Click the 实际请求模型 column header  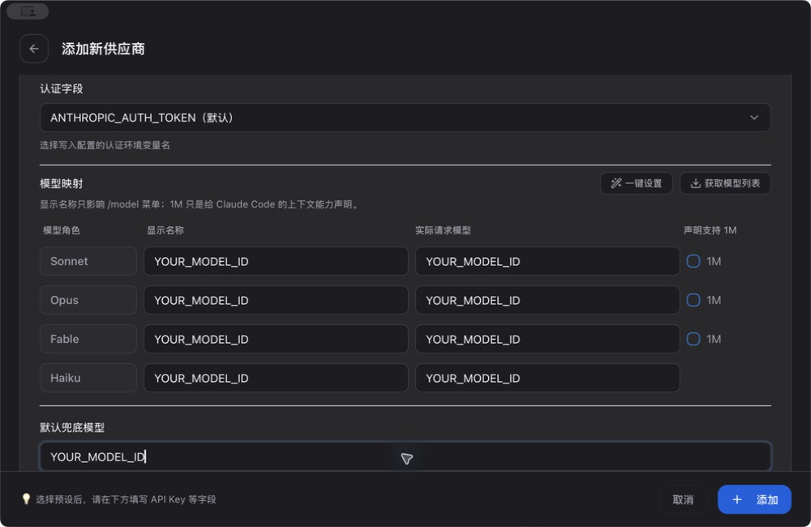click(443, 230)
